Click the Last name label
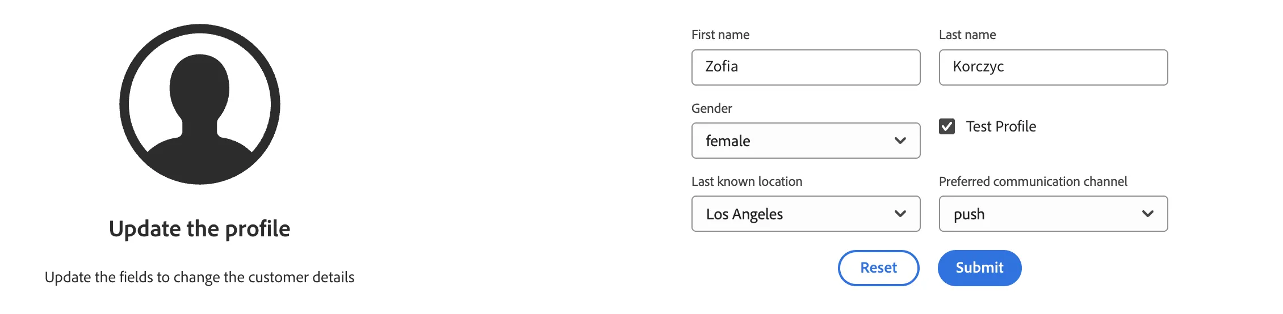Image resolution: width=1283 pixels, height=314 pixels. point(967,35)
